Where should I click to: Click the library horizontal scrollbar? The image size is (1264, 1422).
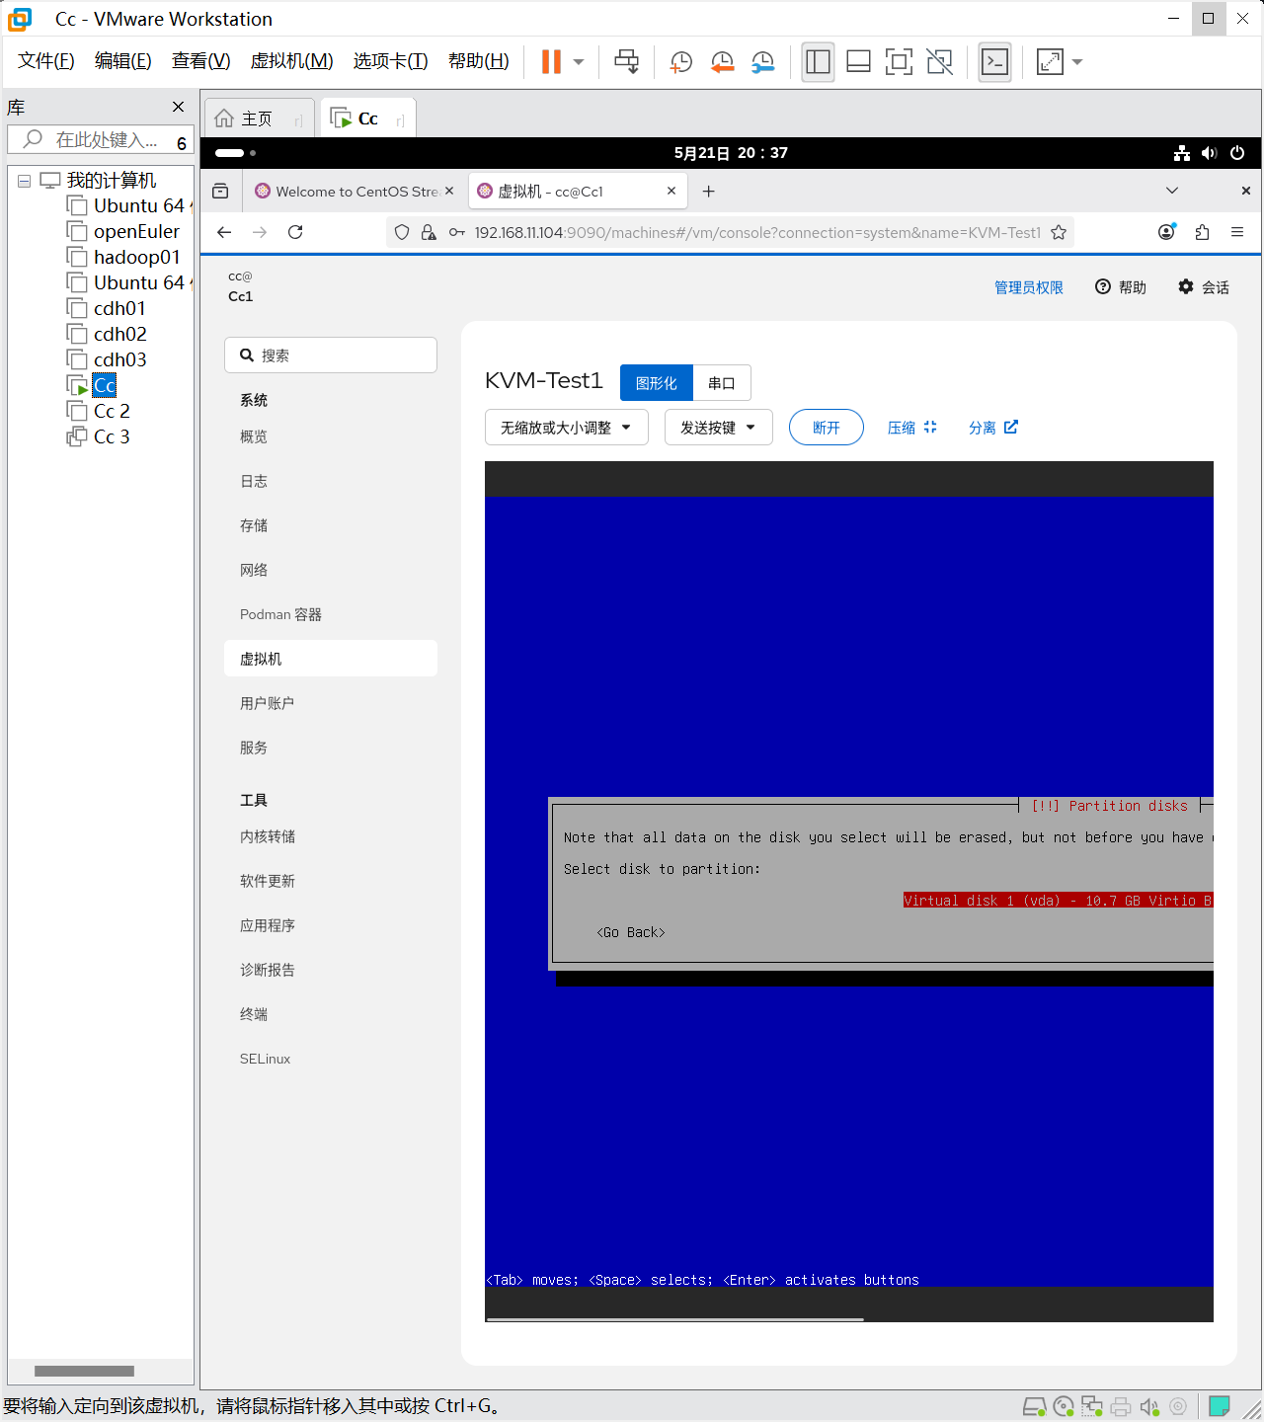[x=84, y=1371]
